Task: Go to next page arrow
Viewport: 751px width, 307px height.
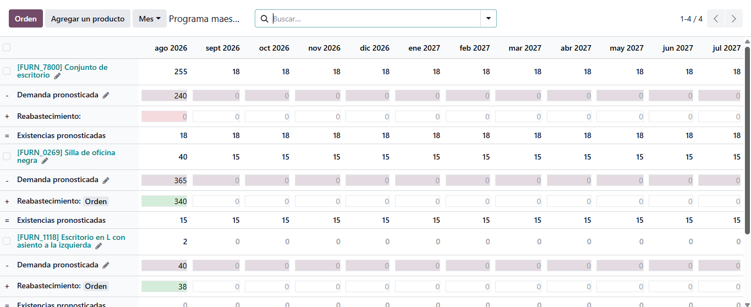Action: pos(734,19)
